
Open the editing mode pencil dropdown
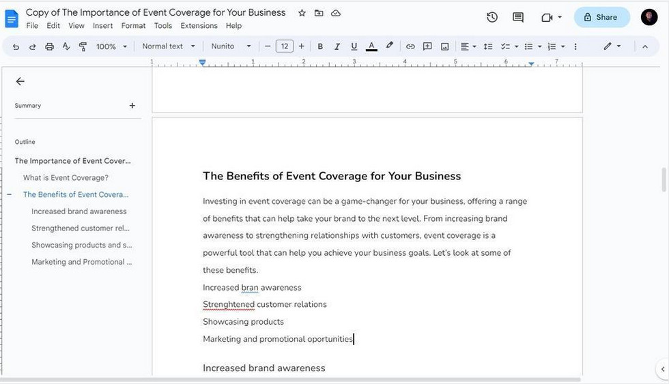612,46
